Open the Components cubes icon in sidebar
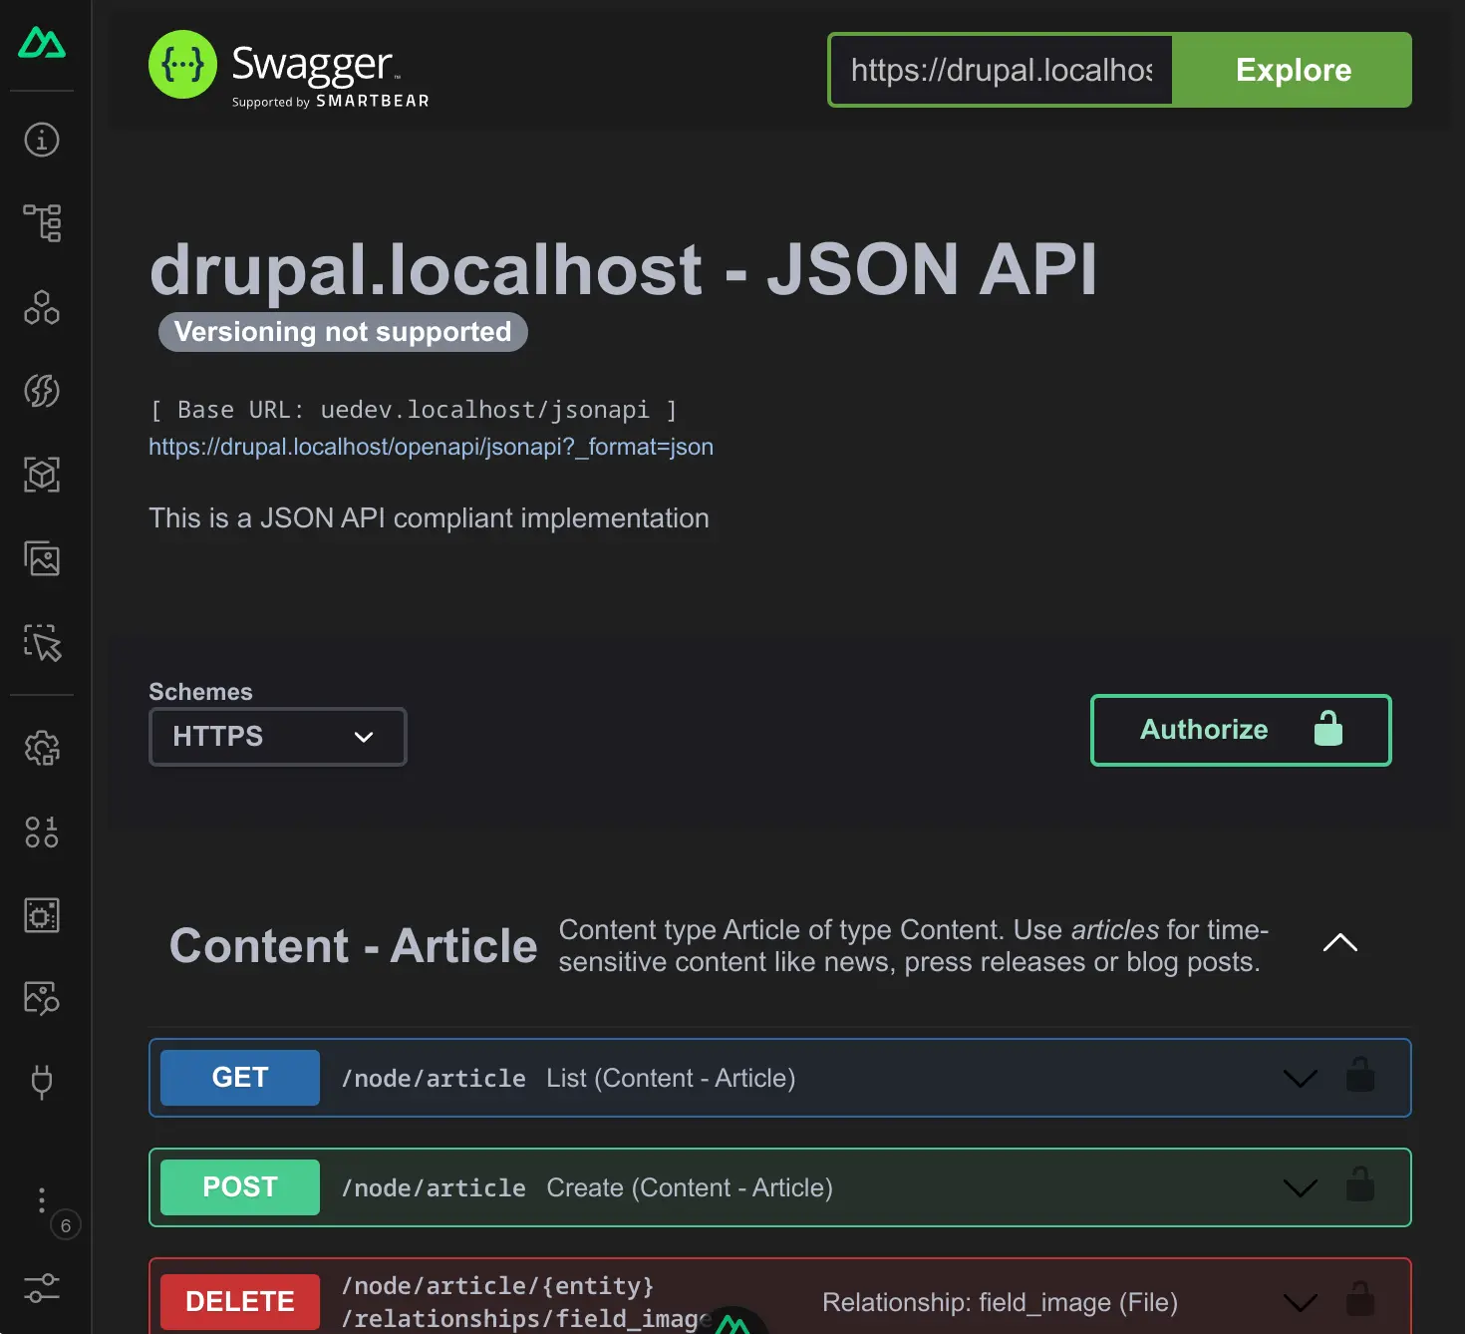Image resolution: width=1465 pixels, height=1334 pixels. pos(42,307)
